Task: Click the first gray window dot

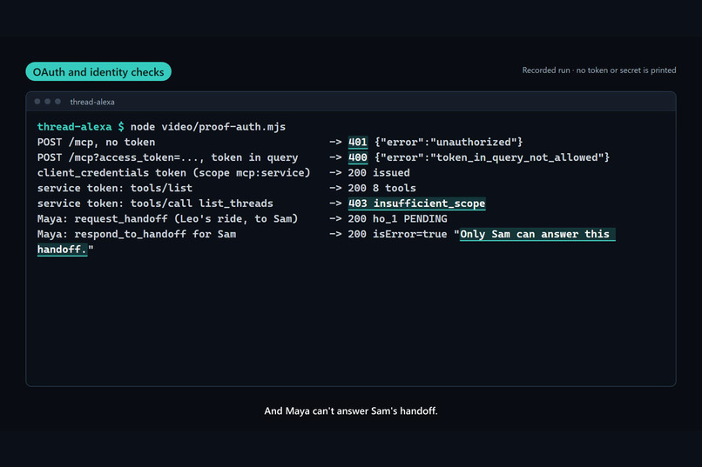Action: pyautogui.click(x=37, y=102)
